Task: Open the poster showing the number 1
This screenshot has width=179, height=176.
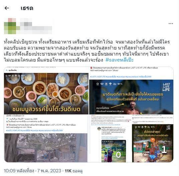Action: pos(153,143)
